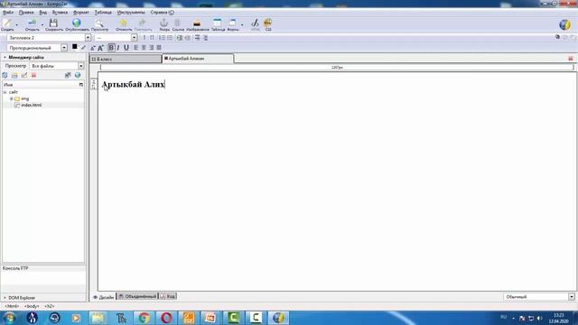Toggle bold formatting B button
This screenshot has width=578, height=325.
111,48
